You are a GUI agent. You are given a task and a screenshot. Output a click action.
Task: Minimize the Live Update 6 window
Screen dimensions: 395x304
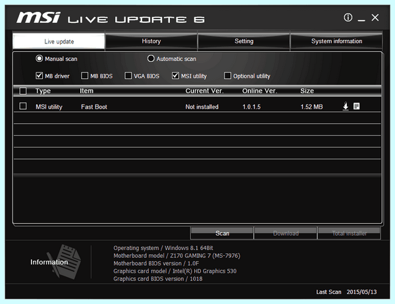point(361,20)
